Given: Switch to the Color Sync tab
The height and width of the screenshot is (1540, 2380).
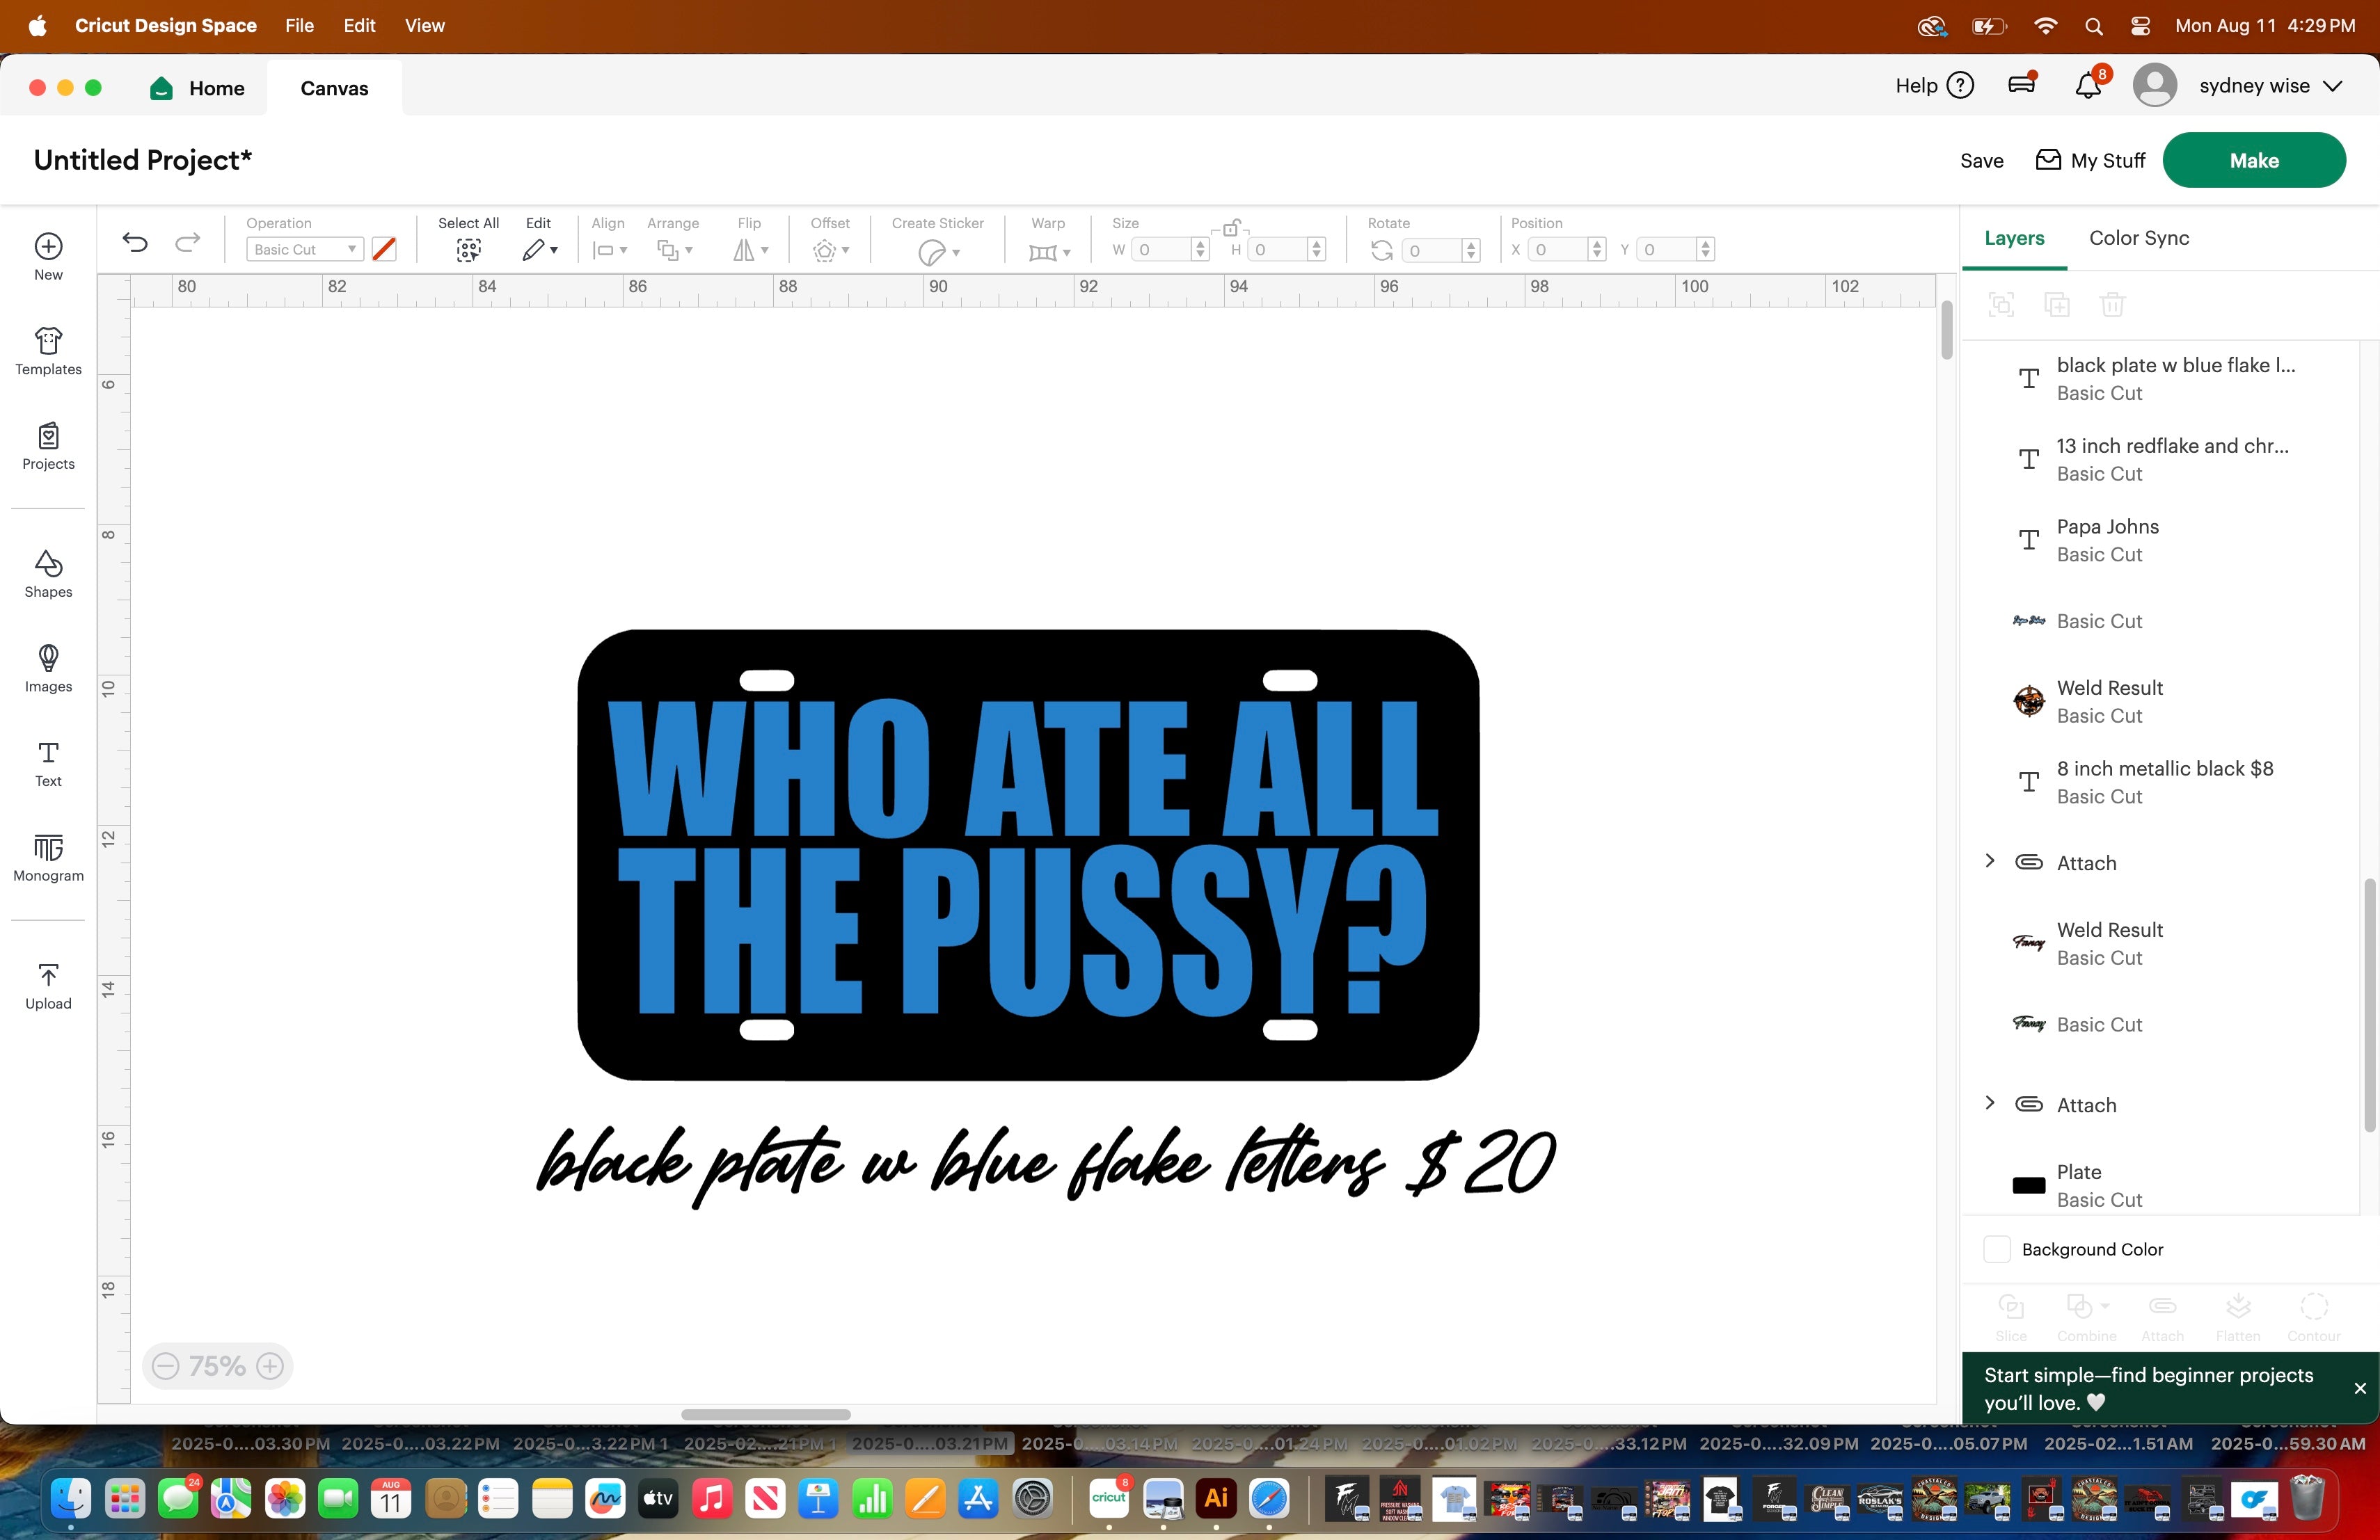Looking at the screenshot, I should coord(2138,238).
